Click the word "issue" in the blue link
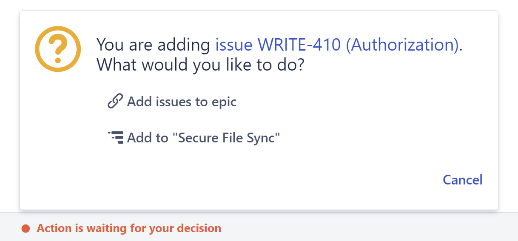This screenshot has height=241, width=518. coord(234,45)
